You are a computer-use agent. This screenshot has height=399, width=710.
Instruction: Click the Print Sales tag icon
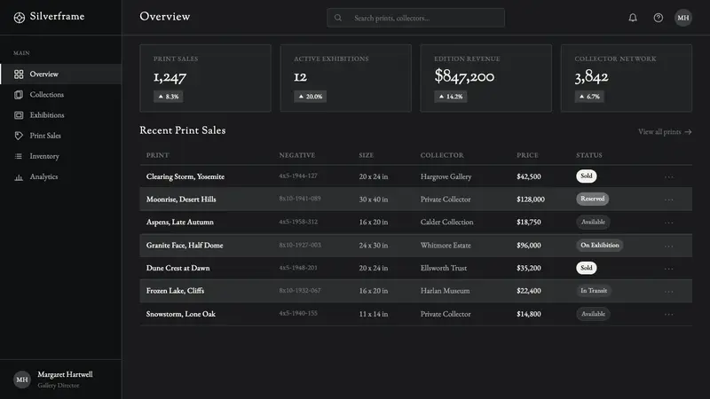tap(19, 136)
